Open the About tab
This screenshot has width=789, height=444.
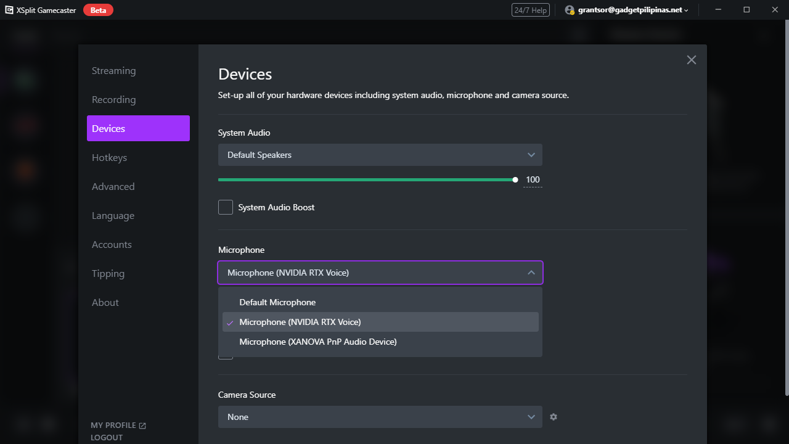(x=138, y=303)
